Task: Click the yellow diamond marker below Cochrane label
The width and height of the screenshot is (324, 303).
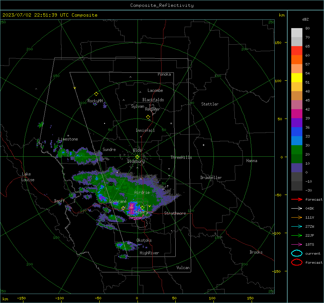Action: 123,208
